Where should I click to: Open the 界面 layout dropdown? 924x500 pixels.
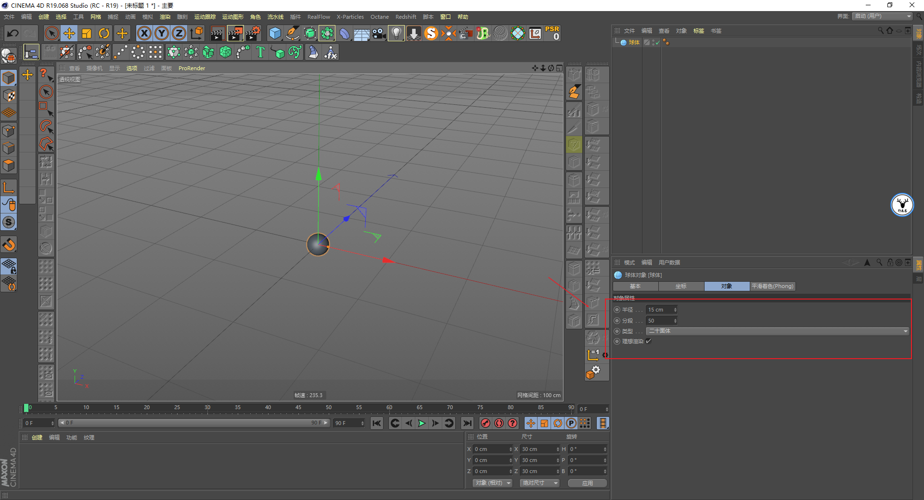(883, 16)
